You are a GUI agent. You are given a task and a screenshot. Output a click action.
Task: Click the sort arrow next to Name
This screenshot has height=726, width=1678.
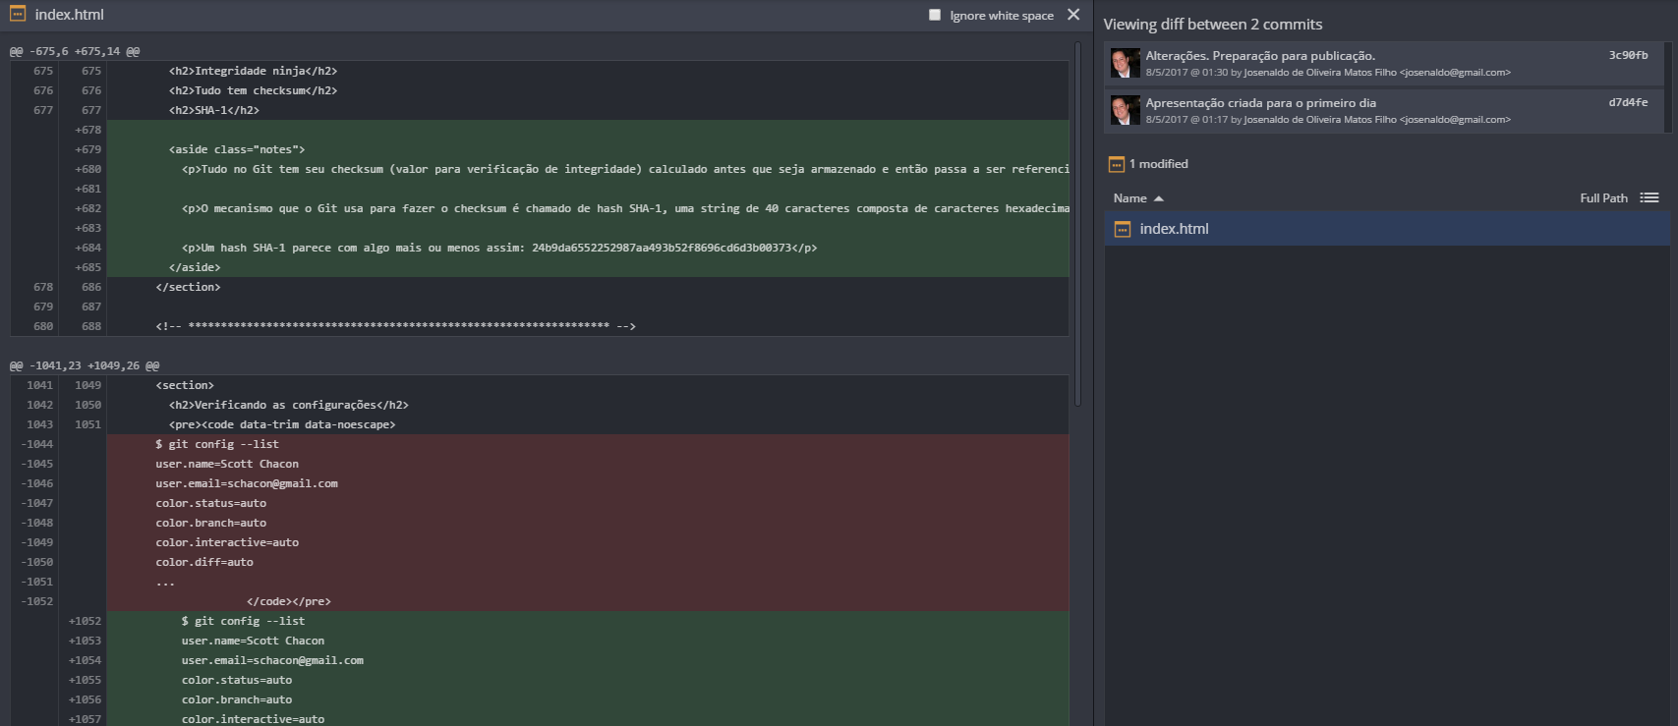pyautogui.click(x=1159, y=198)
